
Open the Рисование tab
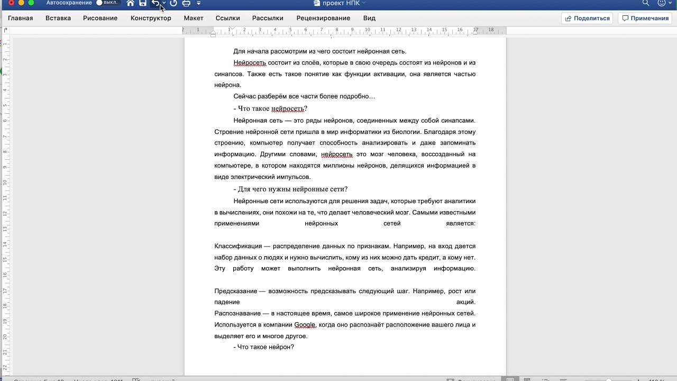tap(100, 18)
